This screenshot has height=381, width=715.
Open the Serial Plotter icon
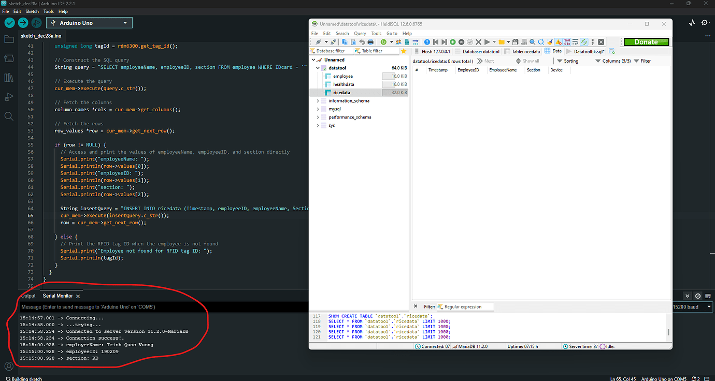(693, 22)
